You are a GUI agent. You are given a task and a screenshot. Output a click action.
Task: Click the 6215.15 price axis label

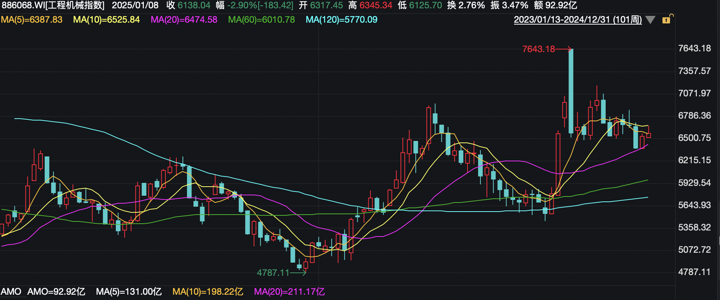(694, 160)
